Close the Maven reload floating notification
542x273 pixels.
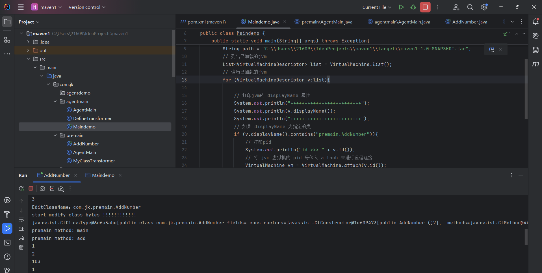[500, 49]
